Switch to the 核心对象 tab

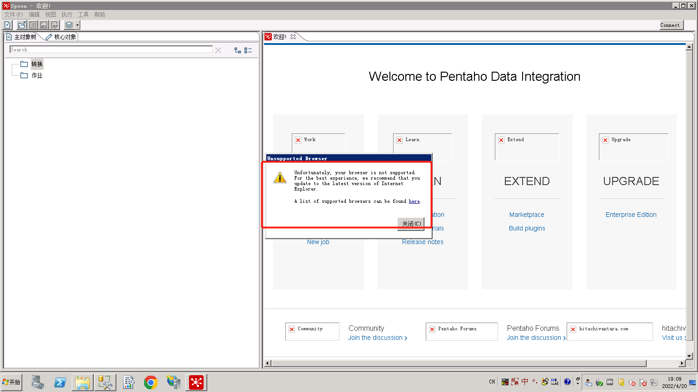(61, 37)
